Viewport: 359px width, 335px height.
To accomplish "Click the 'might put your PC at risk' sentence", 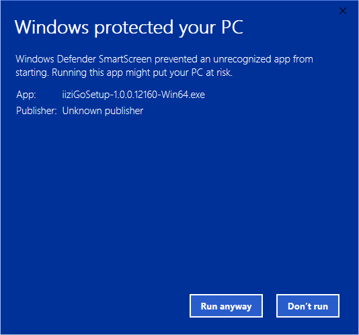I will pos(179,73).
